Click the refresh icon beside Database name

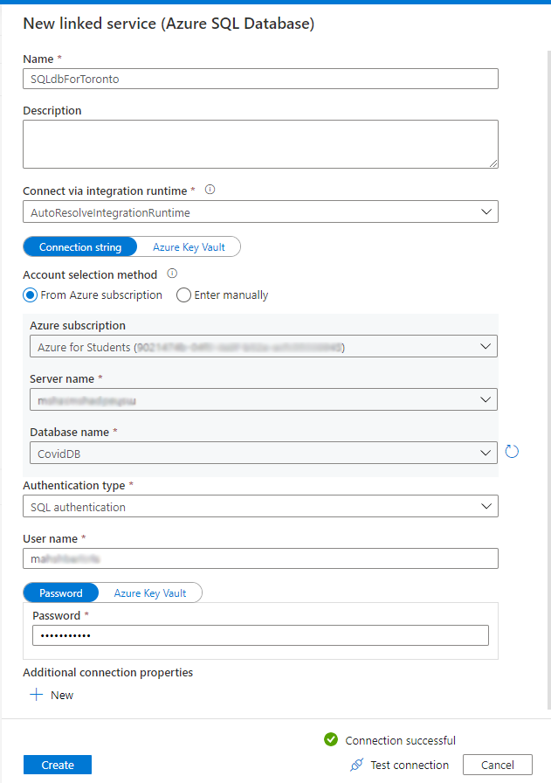pos(513,452)
